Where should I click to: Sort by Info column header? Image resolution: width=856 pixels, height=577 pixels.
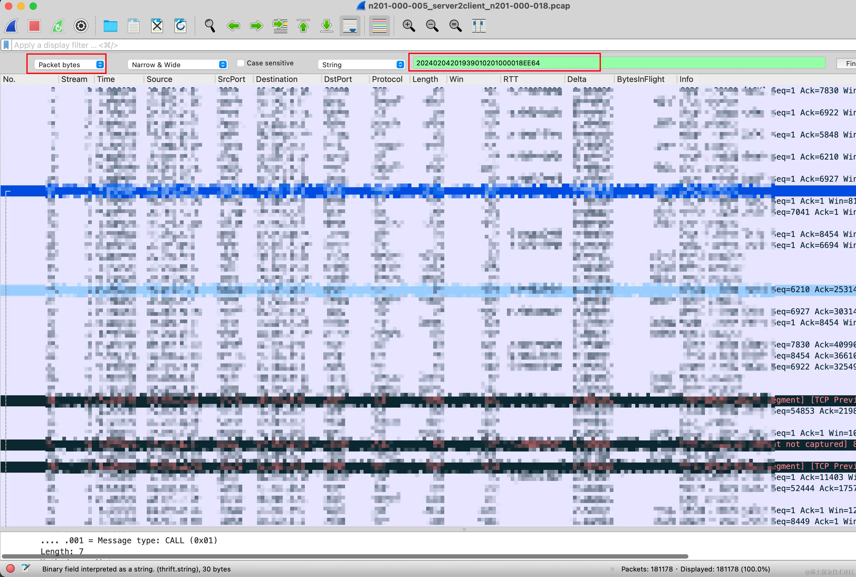(x=766, y=79)
